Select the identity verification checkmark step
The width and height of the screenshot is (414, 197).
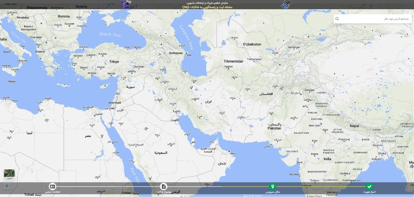point(370,186)
